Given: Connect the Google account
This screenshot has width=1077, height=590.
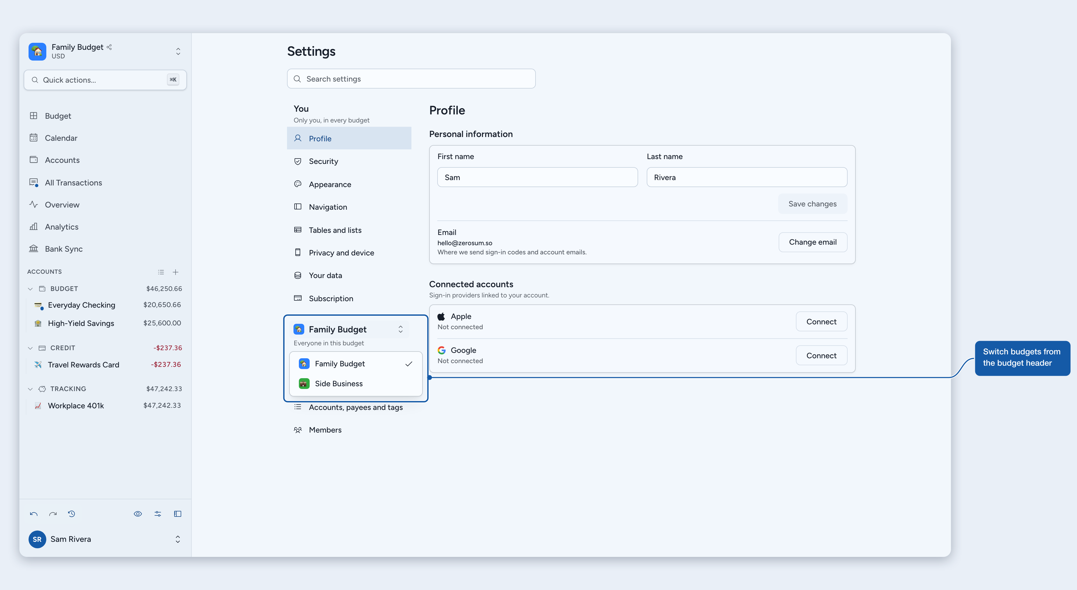Looking at the screenshot, I should [821, 356].
